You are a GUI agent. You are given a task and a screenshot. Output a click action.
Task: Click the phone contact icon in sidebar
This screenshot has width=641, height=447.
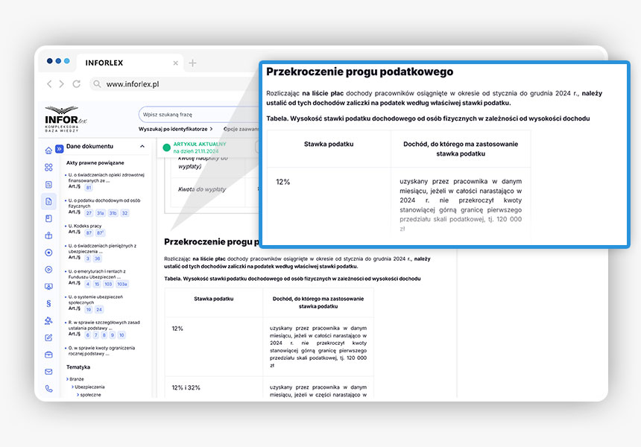48,388
